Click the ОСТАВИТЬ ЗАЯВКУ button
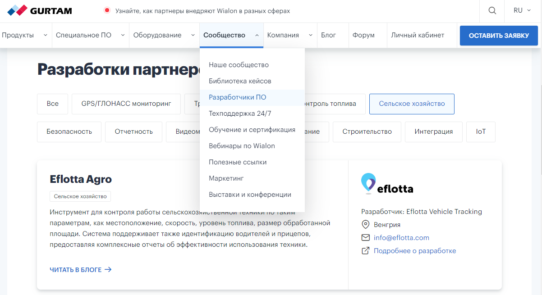The width and height of the screenshot is (542, 295). pos(498,35)
